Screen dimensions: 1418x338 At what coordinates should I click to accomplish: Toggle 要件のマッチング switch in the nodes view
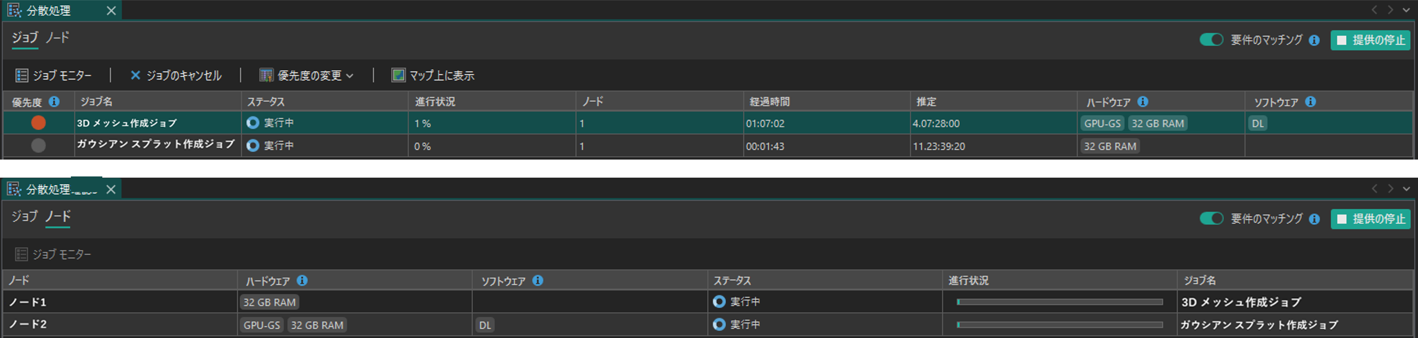pyautogui.click(x=1211, y=218)
